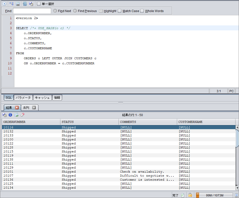Click the open padlock icon in the status bar

click(x=190, y=195)
